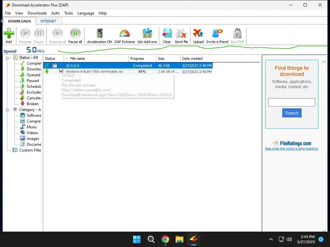This screenshot has width=330, height=247.
Task: Sort by Progress column header
Action: click(142, 59)
